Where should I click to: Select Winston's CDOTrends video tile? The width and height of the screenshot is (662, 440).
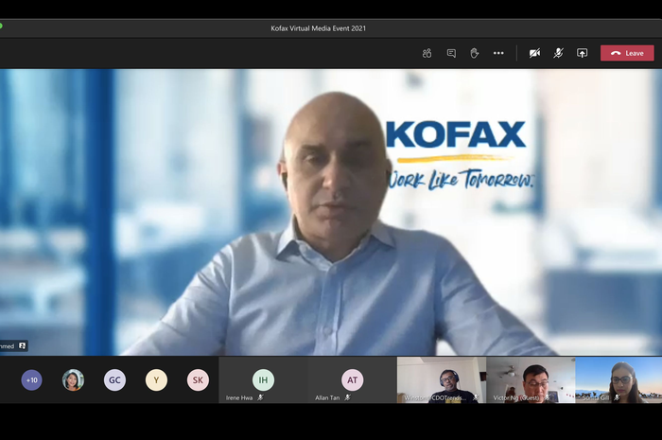[x=442, y=380]
